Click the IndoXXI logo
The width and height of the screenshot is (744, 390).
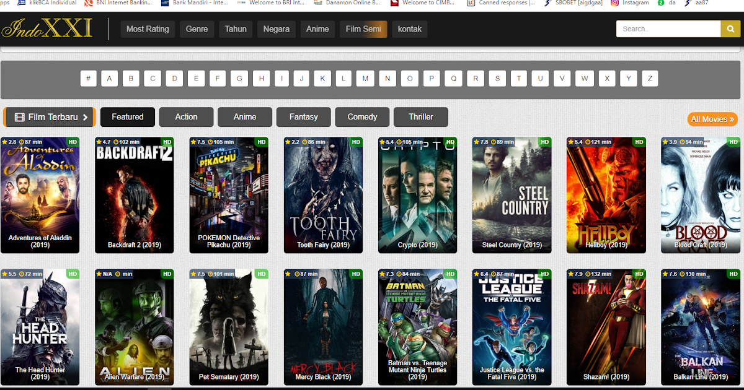point(47,28)
